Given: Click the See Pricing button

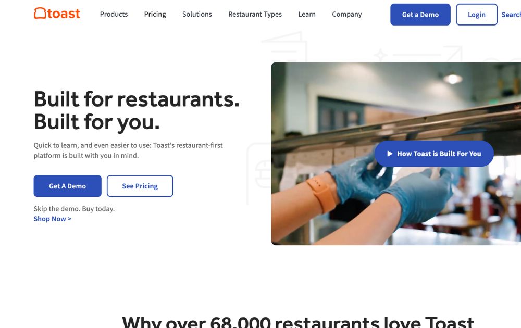Looking at the screenshot, I should pyautogui.click(x=140, y=186).
